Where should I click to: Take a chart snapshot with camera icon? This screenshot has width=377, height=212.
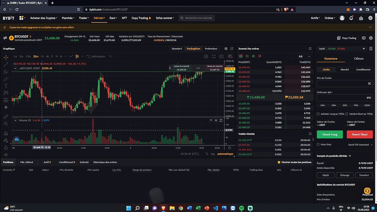pos(221,56)
